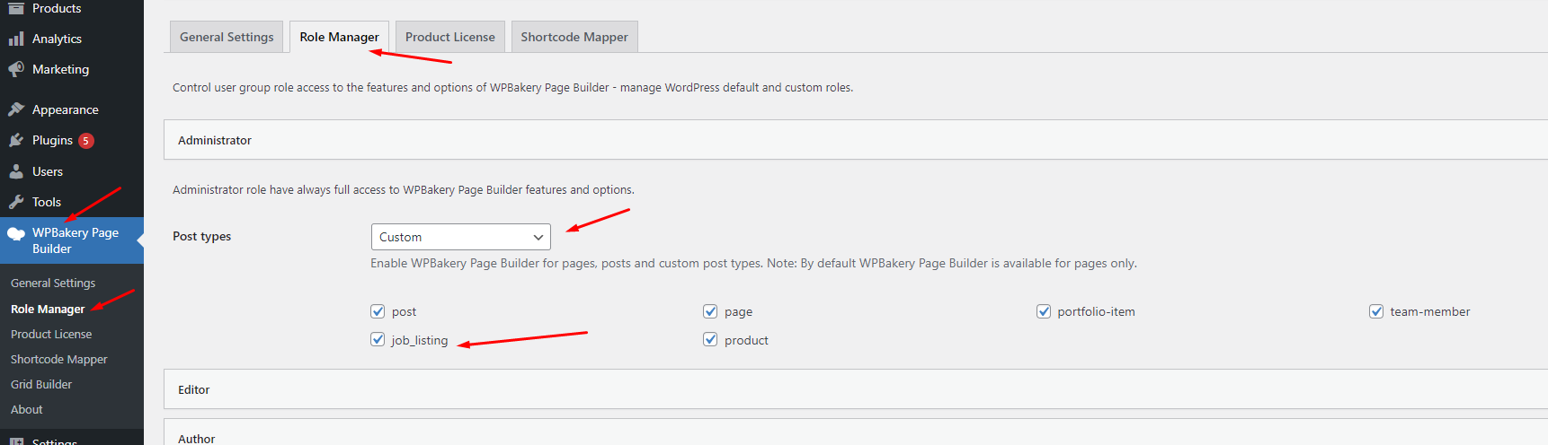Expand the Author role section
The width and height of the screenshot is (1548, 445).
[856, 432]
